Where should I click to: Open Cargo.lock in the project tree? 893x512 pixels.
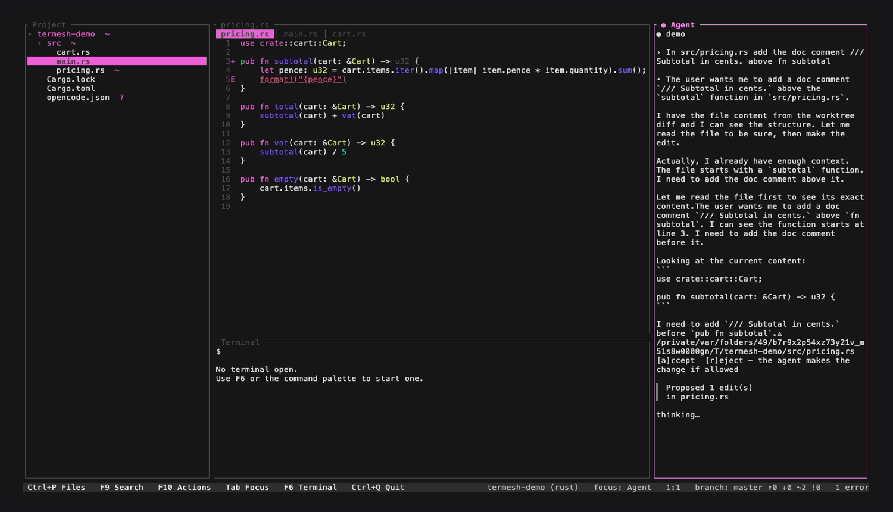pos(71,79)
